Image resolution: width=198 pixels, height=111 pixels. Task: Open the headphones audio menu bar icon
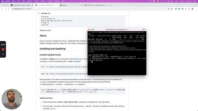click(x=161, y=1)
